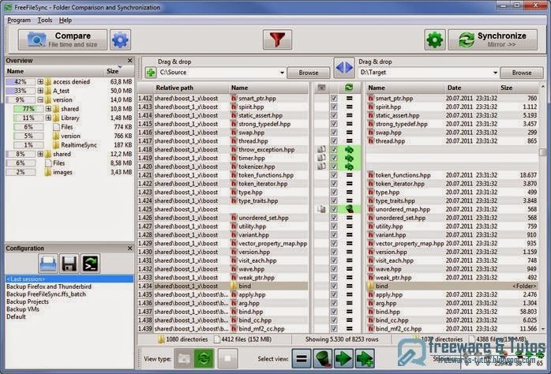This screenshot has height=374, width=551.
Task: Click delete action for unordered_map.hpp row
Action: pyautogui.click(x=349, y=209)
